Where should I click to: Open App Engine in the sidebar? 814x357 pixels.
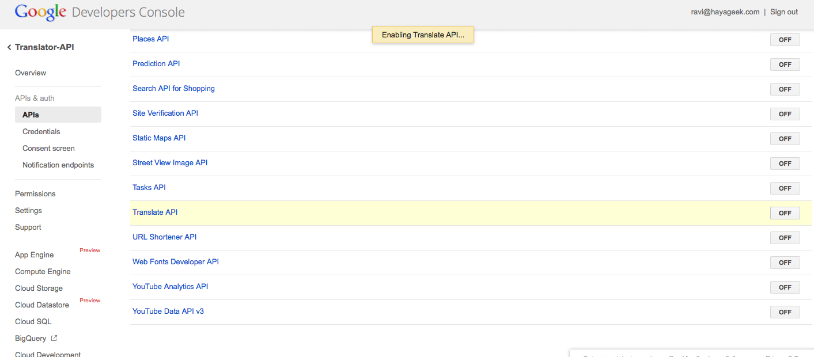tap(34, 255)
